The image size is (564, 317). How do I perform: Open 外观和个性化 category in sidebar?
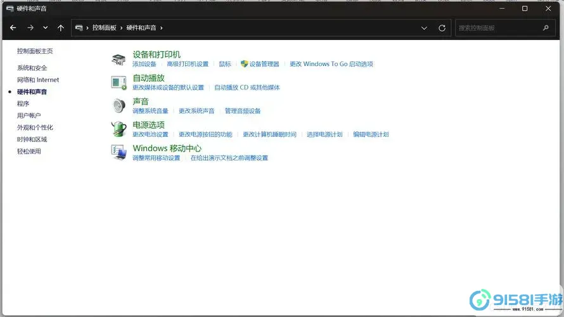(35, 127)
